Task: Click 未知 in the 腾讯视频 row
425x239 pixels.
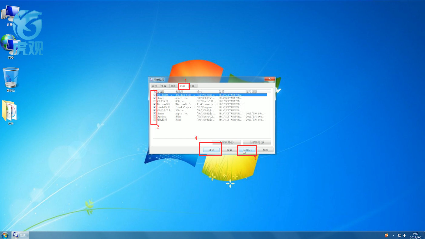Action: tap(178, 120)
